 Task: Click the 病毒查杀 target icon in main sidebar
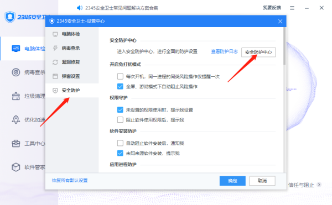[x=16, y=72]
